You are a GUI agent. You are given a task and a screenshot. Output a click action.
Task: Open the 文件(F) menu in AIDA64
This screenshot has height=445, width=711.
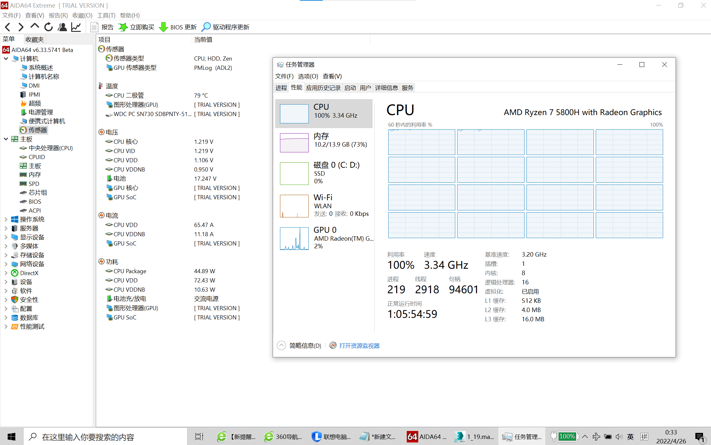click(x=11, y=15)
